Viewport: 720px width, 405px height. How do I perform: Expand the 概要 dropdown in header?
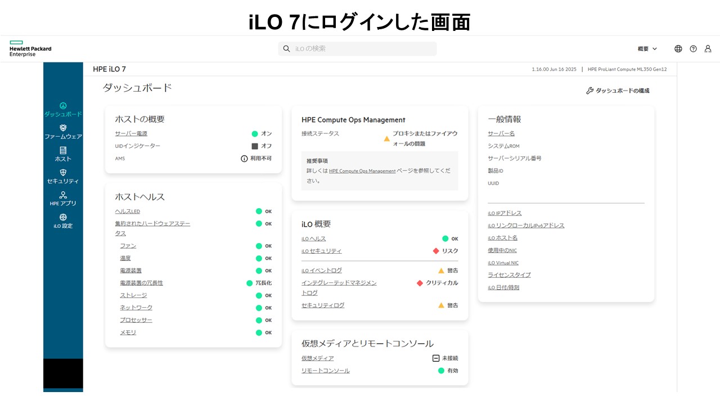pos(647,49)
